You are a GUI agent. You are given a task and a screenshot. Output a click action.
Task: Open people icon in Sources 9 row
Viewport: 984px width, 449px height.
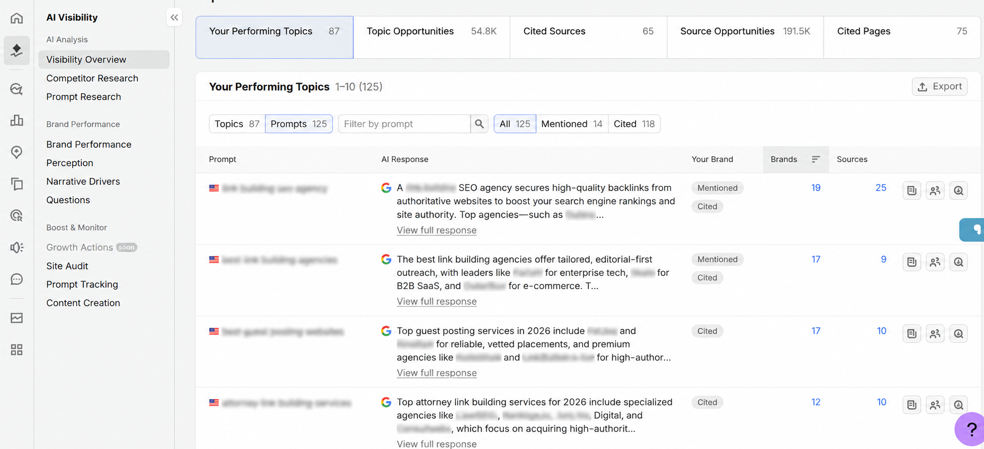[935, 262]
